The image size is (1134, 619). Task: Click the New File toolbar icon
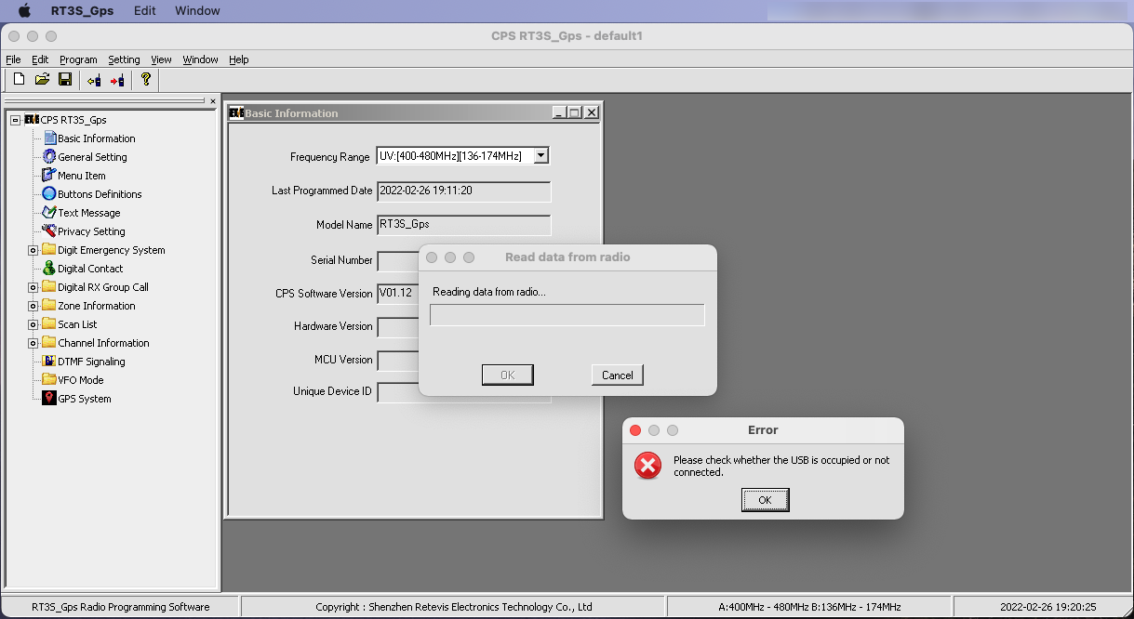tap(18, 80)
